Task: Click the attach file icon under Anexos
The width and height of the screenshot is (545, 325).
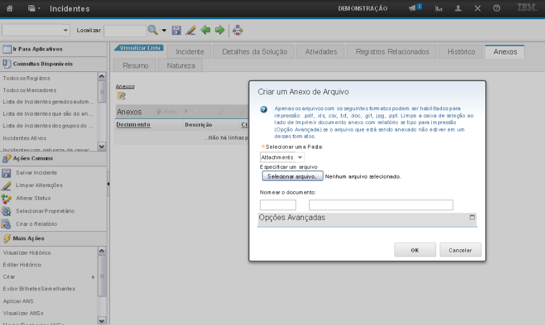Action: [x=121, y=96]
